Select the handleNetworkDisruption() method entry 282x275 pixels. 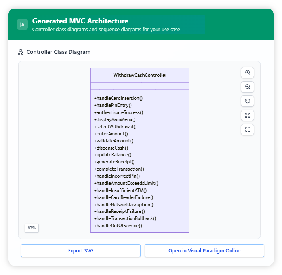click(124, 205)
